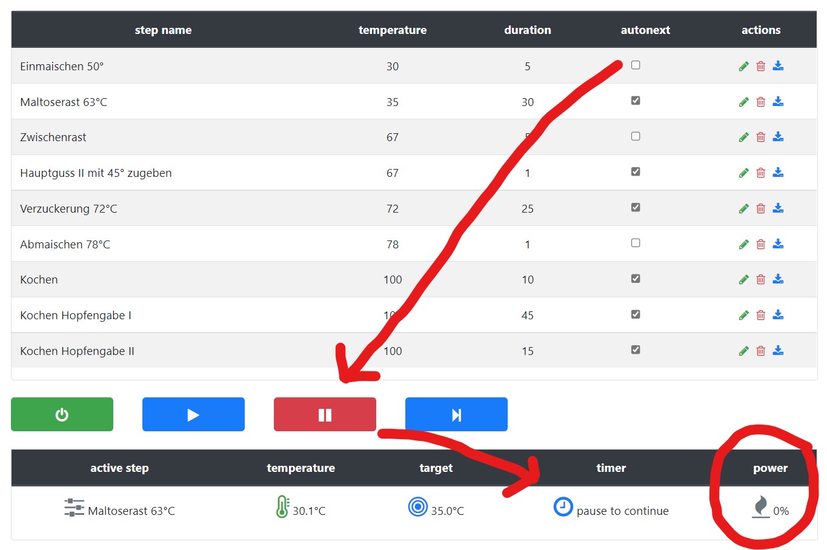The height and width of the screenshot is (550, 827).
Task: Download the Zwischenrast step
Action: [778, 137]
